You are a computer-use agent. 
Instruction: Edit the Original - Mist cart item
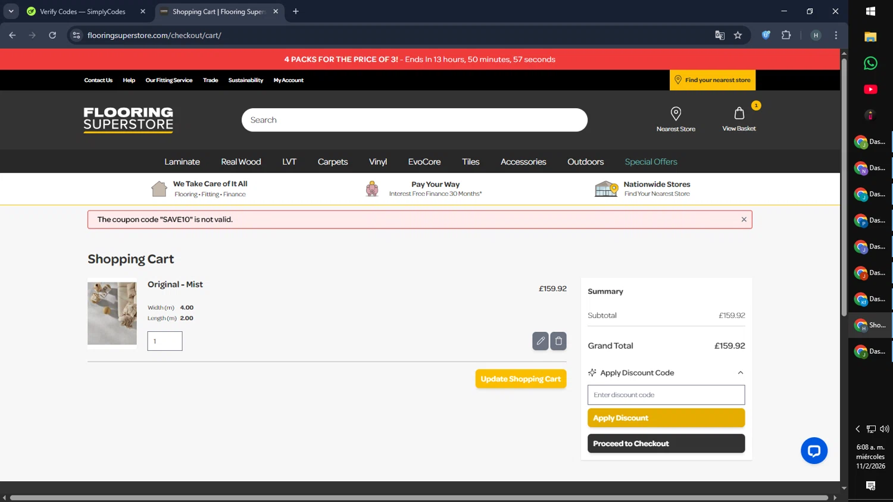pyautogui.click(x=541, y=341)
